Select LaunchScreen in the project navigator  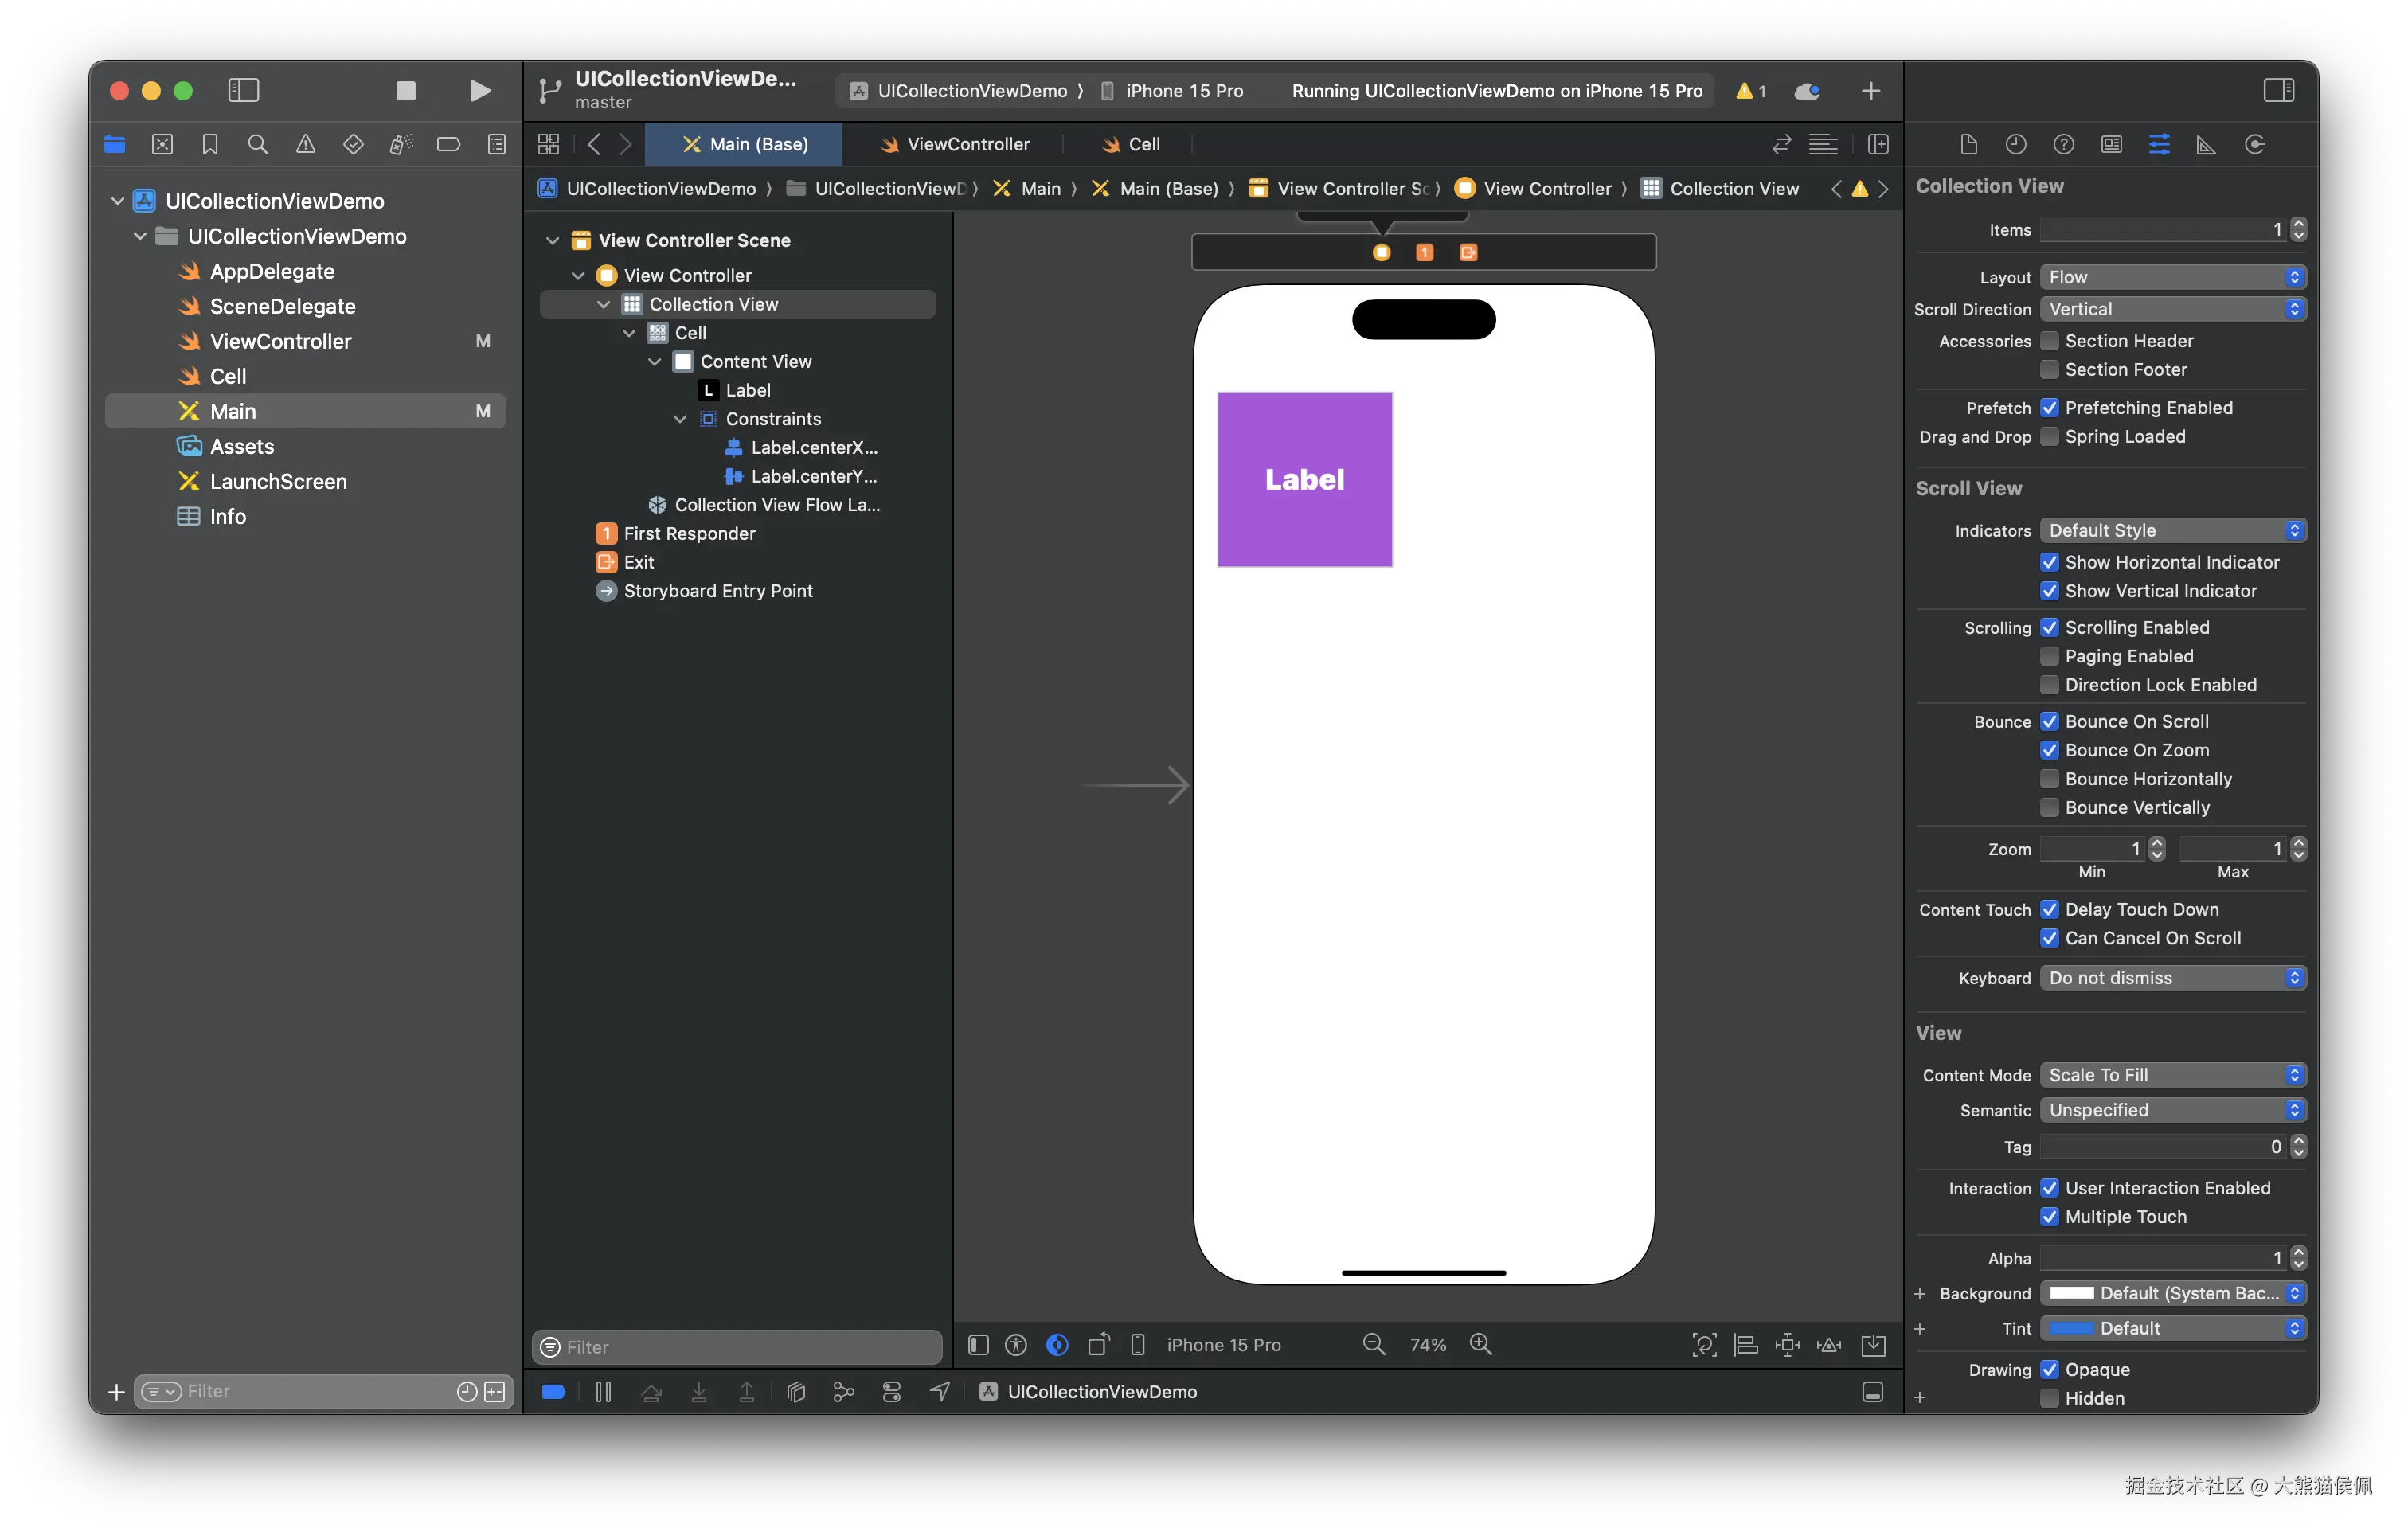(x=278, y=482)
